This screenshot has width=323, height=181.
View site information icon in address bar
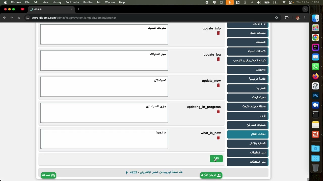coord(28,18)
